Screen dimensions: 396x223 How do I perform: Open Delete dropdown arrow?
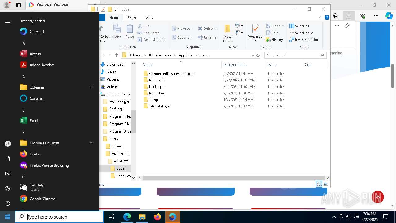click(x=216, y=28)
